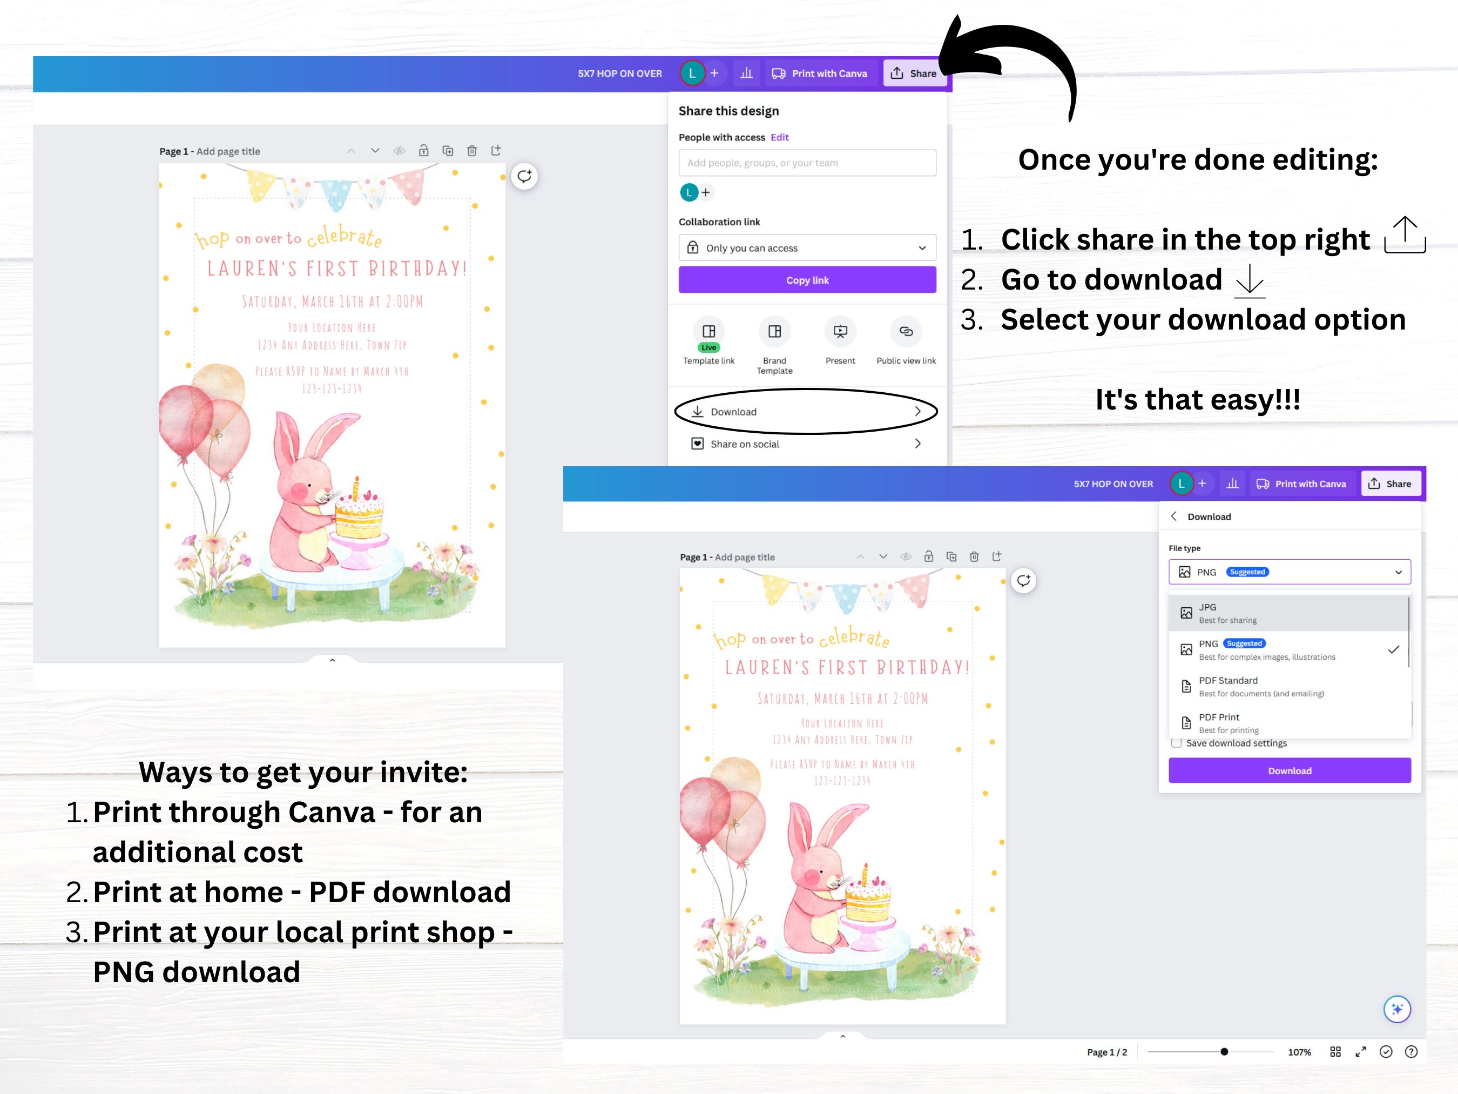Lock Page 1 with the padlock icon
The height and width of the screenshot is (1094, 1458).
[424, 150]
